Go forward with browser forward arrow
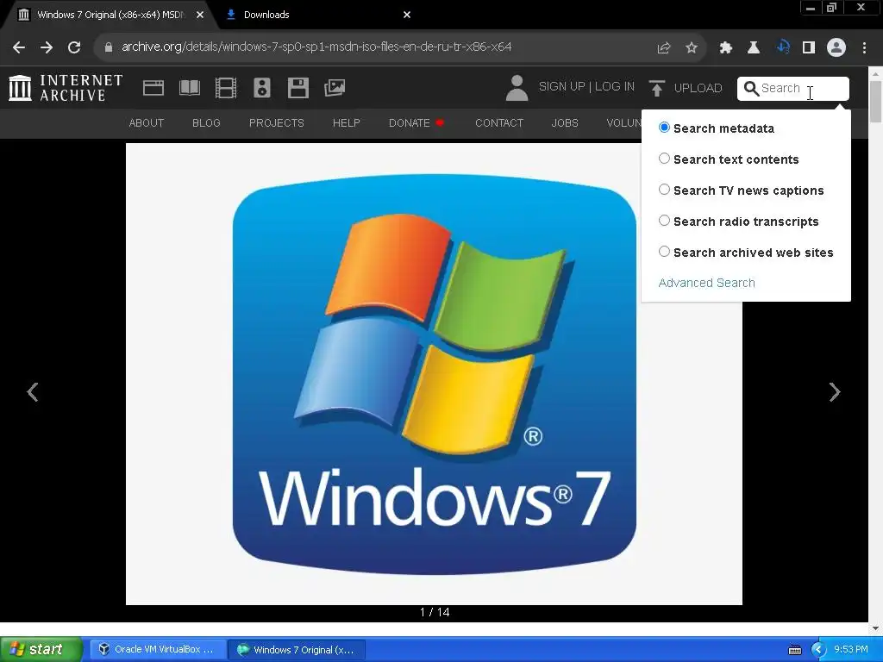Image resolution: width=883 pixels, height=662 pixels. (x=47, y=47)
